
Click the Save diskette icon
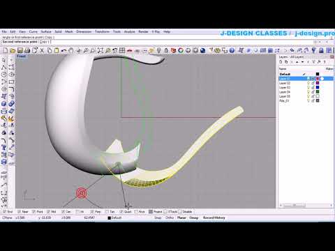[x=20, y=50]
